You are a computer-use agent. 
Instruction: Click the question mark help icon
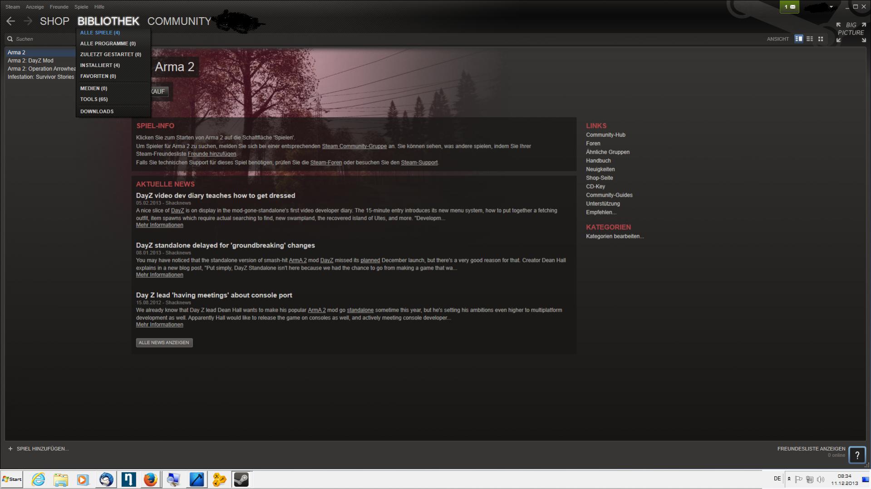857,455
